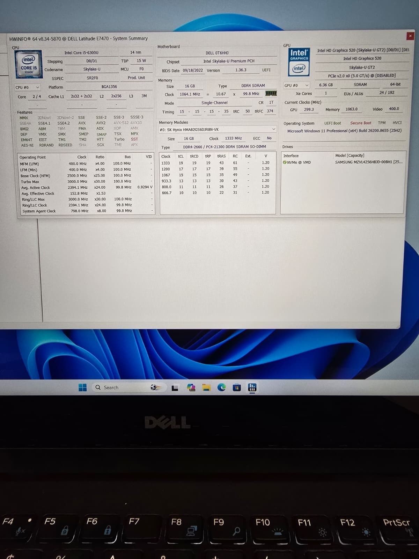The width and height of the screenshot is (419, 559).
Task: Click the AES-NI feature label
Action: coord(27,145)
